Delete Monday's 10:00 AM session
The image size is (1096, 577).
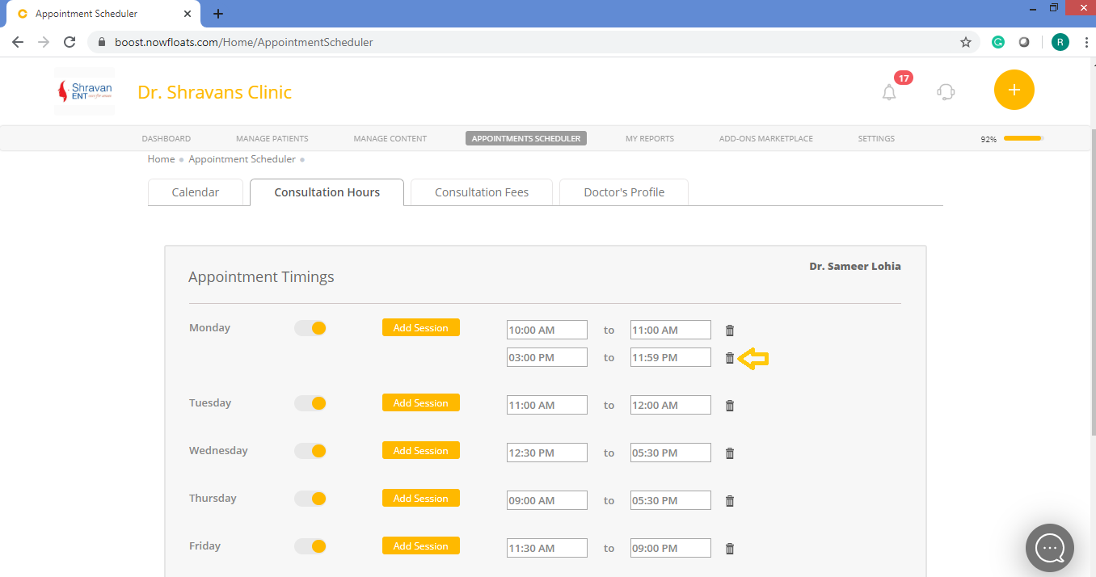pyautogui.click(x=729, y=330)
